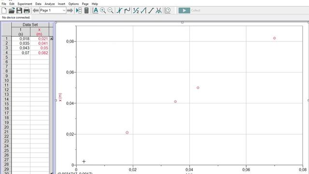Open the Experiment menu

[x=25, y=4]
